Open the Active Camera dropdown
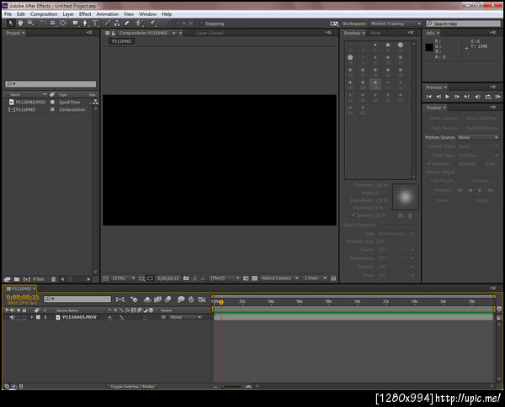505x407 pixels. (x=279, y=278)
